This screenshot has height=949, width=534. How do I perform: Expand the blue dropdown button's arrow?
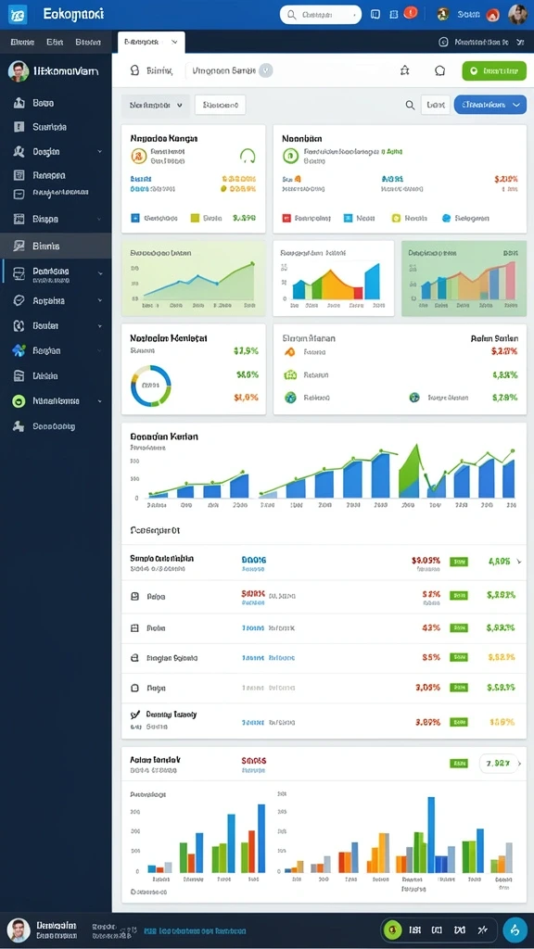[515, 105]
